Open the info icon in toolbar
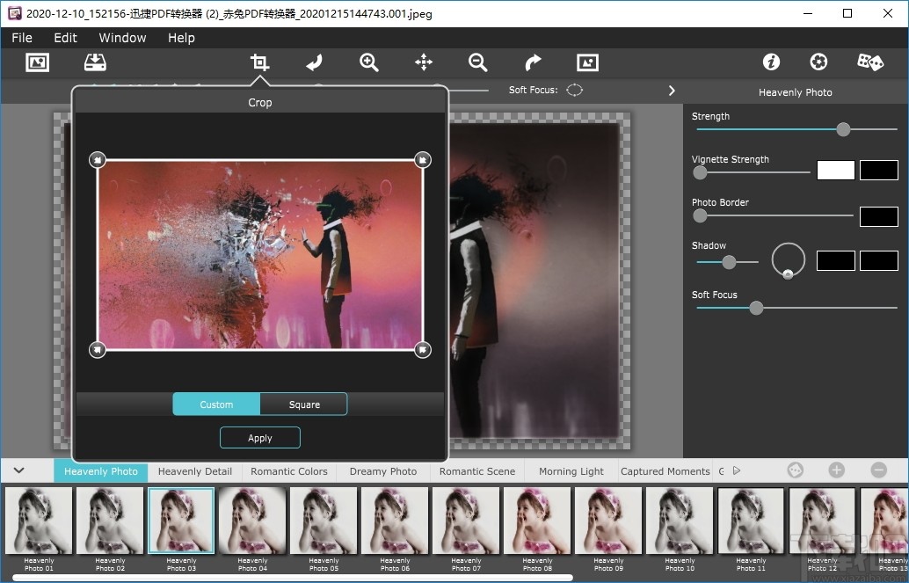 tap(771, 62)
